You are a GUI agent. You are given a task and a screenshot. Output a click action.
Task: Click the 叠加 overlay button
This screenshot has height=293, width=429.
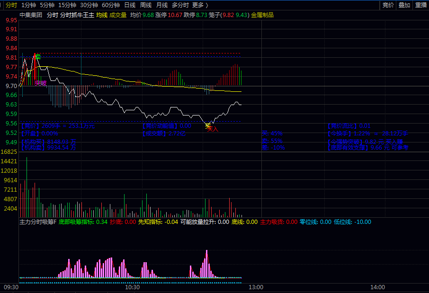(404, 5)
